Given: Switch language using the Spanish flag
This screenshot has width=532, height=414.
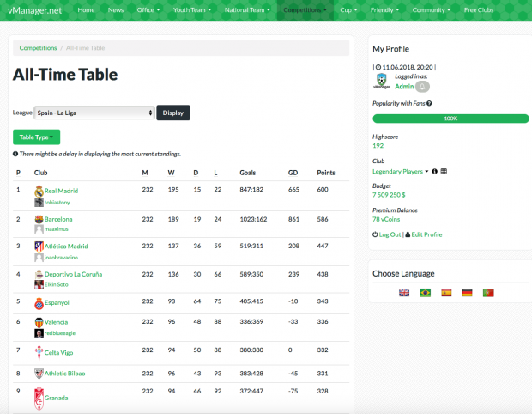Looking at the screenshot, I should [446, 292].
